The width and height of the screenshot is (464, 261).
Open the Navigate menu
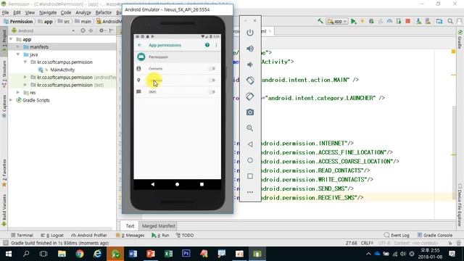click(x=48, y=12)
